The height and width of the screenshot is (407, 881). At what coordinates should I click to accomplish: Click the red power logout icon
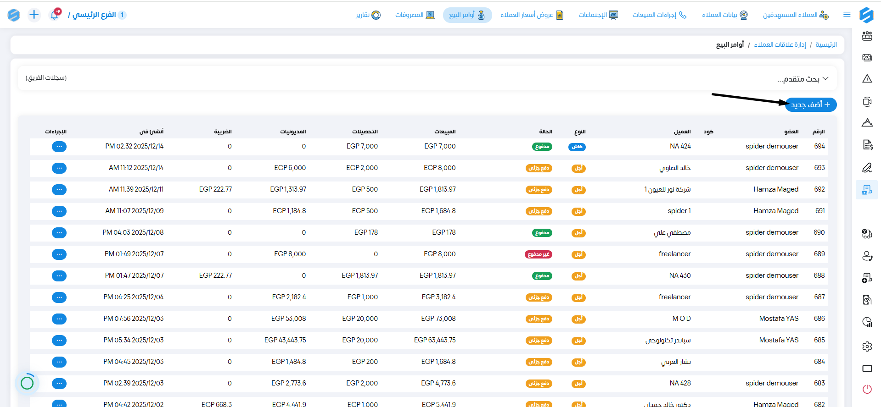pyautogui.click(x=867, y=389)
